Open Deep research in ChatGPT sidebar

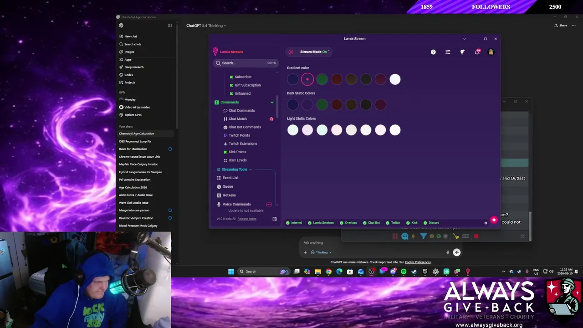(131, 67)
